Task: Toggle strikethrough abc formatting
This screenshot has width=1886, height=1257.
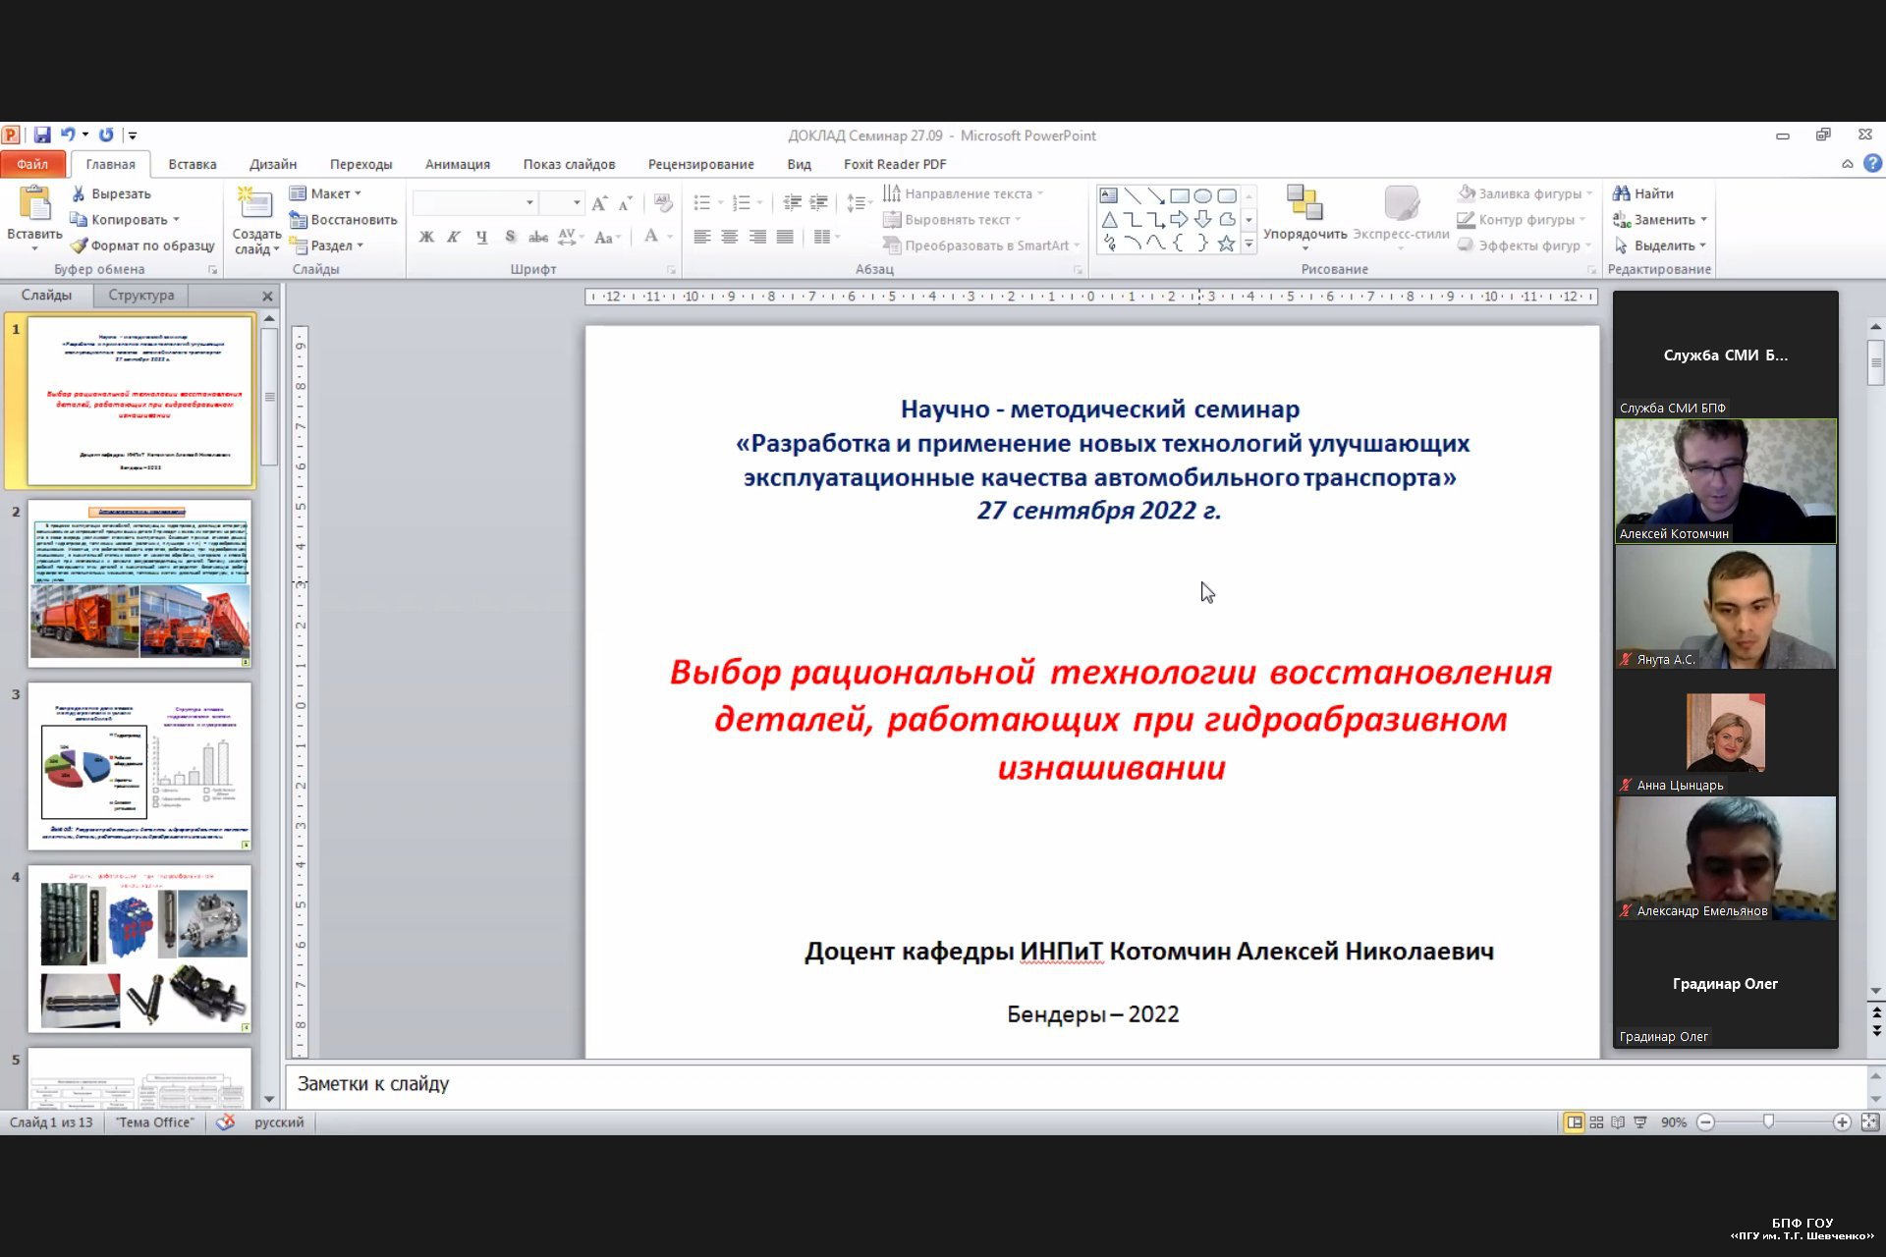Action: coord(538,237)
